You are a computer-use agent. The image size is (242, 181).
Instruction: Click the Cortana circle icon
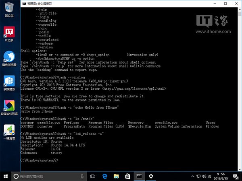coord(16,177)
